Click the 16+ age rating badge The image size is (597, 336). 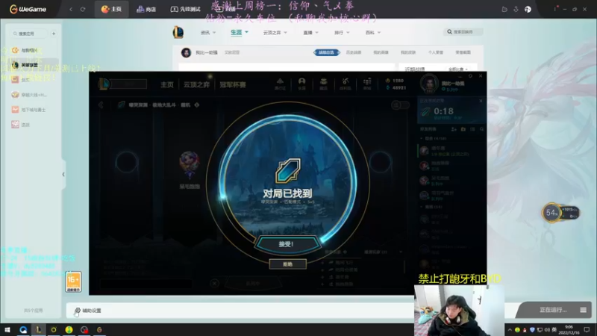point(73,281)
